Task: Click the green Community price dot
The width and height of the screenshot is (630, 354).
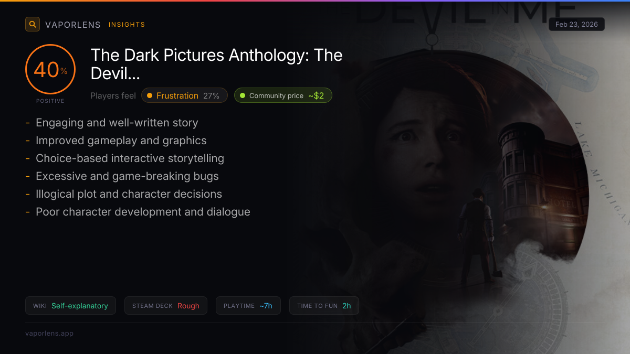Action: (x=243, y=95)
